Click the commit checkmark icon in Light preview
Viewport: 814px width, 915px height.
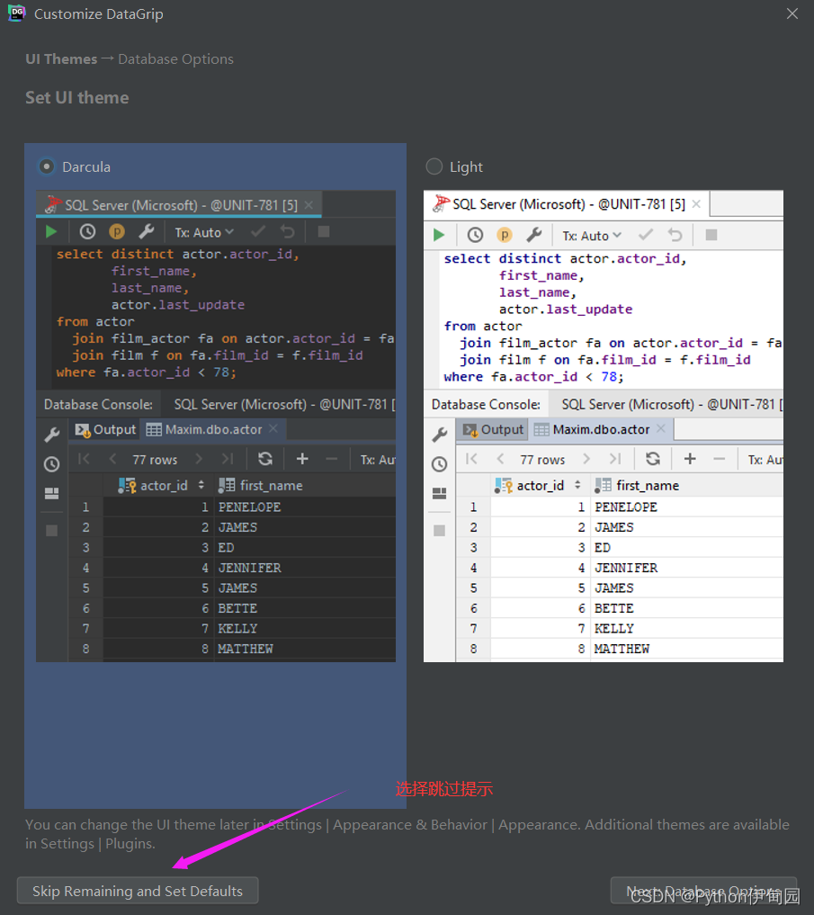click(x=646, y=235)
